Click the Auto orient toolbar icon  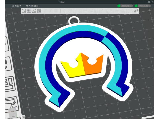[34, 11]
